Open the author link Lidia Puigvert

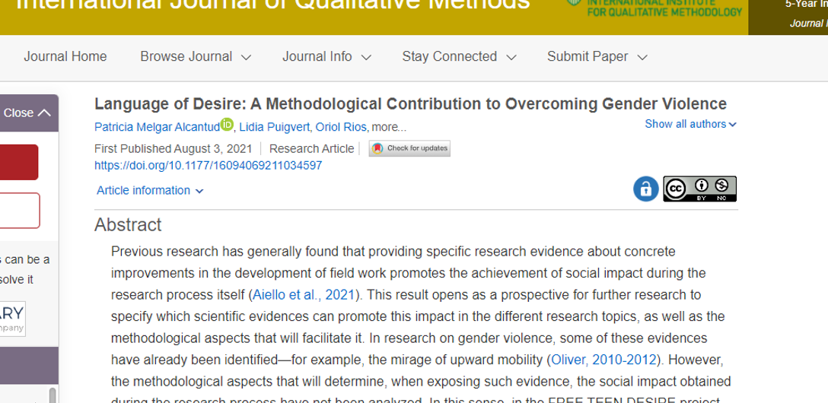[x=275, y=127]
